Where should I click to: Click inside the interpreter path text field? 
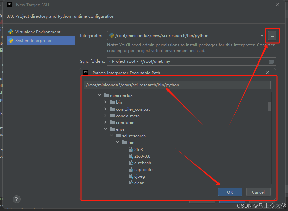click(x=177, y=85)
